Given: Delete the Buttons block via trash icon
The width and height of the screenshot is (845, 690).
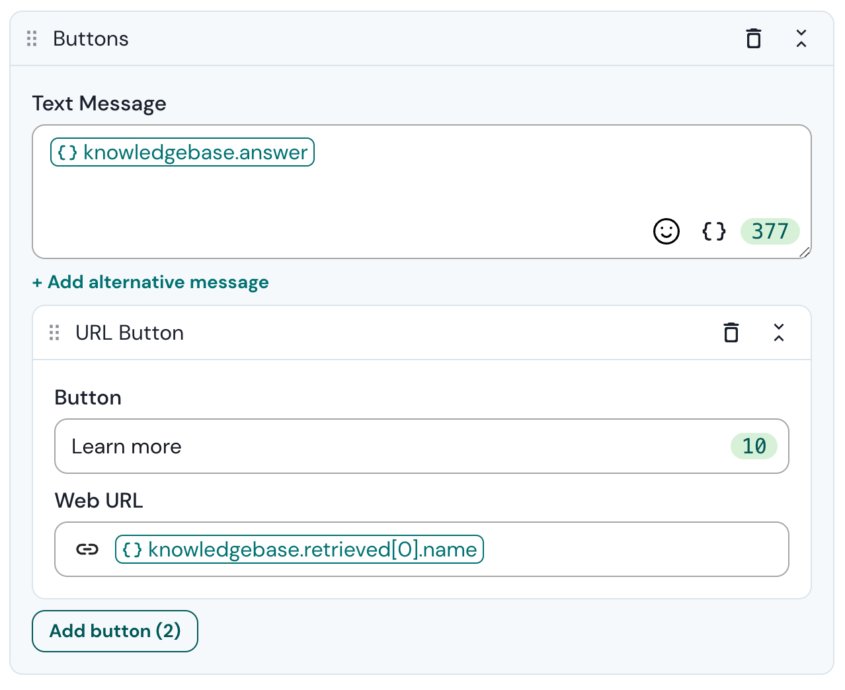Looking at the screenshot, I should pyautogui.click(x=754, y=38).
